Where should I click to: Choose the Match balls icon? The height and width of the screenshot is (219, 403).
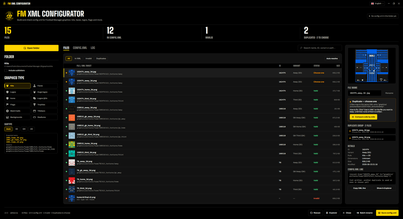pos(7,111)
